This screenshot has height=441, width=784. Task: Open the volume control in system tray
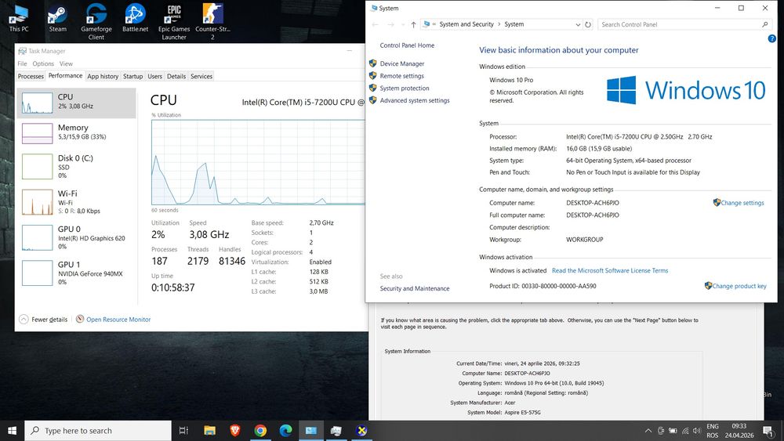coord(697,431)
